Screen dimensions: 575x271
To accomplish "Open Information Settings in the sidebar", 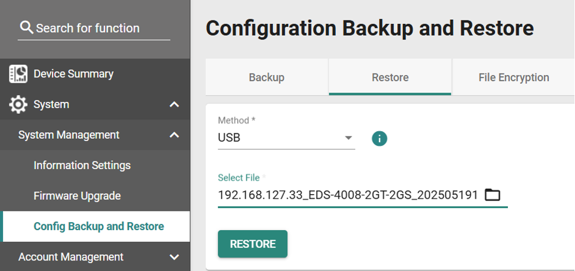I will [82, 166].
